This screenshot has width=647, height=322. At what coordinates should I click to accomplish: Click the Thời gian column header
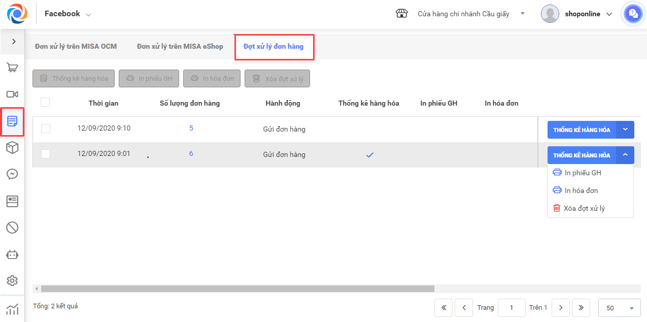[104, 103]
